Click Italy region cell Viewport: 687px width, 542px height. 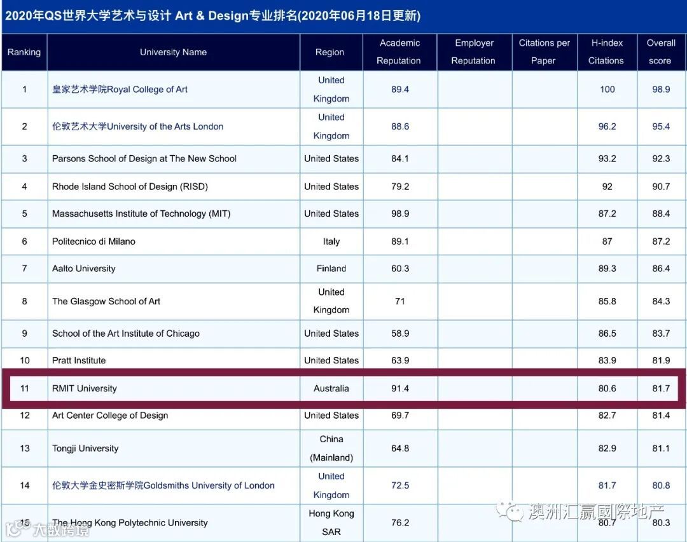(331, 241)
